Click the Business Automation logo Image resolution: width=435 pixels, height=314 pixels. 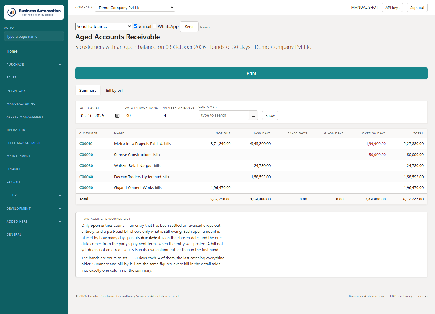[x=34, y=12]
